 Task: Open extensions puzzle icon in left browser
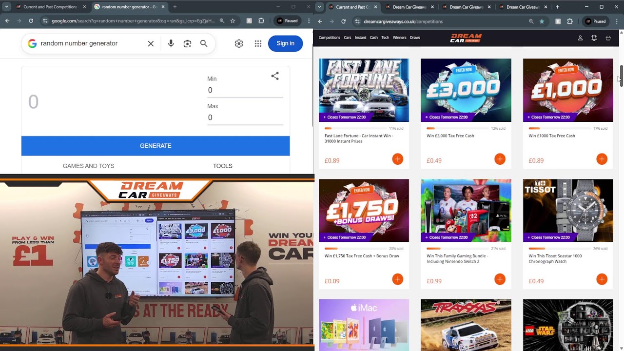coord(261,21)
